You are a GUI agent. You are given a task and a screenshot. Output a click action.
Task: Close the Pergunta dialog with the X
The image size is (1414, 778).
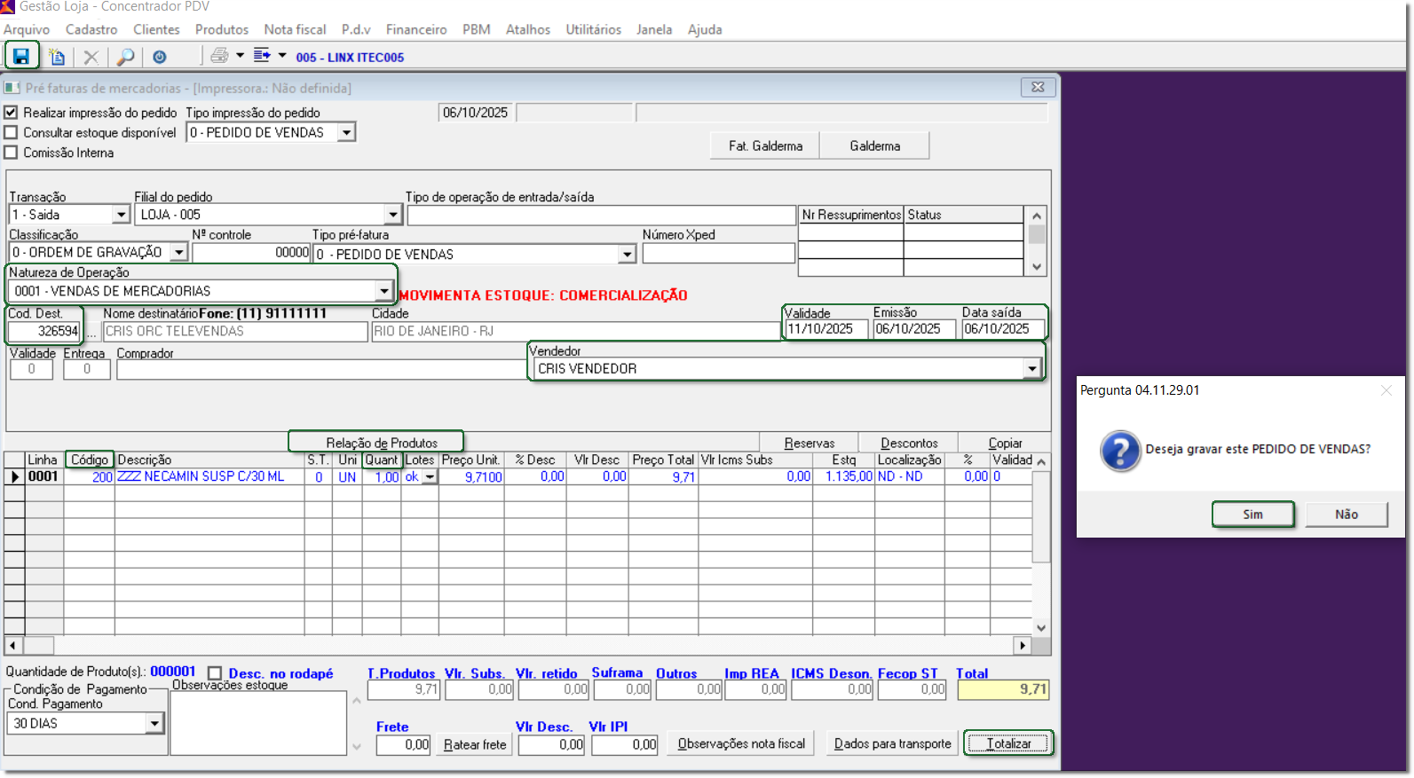[1386, 390]
